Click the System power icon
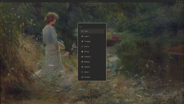The width and height of the screenshot is (184, 104). click(82, 77)
